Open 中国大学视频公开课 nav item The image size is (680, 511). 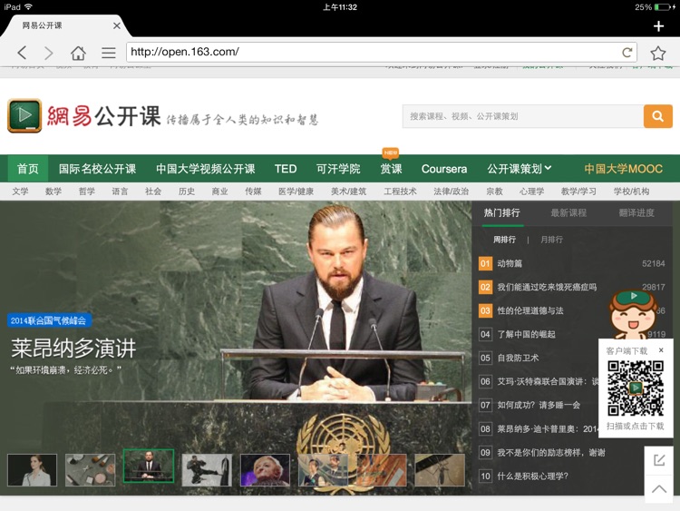click(206, 169)
